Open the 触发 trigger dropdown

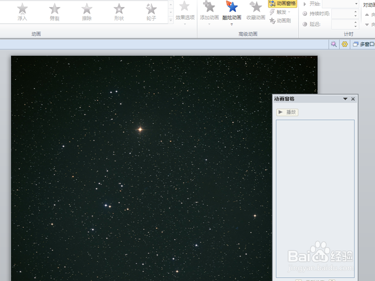[x=280, y=12]
